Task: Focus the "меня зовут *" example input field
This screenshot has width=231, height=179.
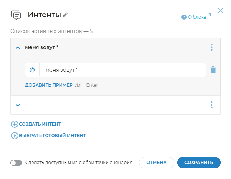Action: [122, 70]
